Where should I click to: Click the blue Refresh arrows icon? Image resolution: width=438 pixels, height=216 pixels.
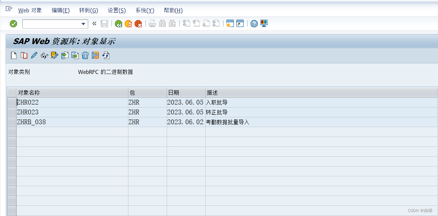(106, 55)
